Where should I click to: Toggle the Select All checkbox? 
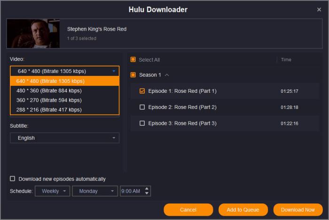point(133,59)
